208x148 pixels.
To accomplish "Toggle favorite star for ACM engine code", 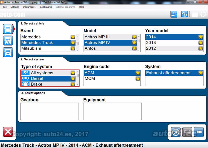I will click(x=138, y=73).
